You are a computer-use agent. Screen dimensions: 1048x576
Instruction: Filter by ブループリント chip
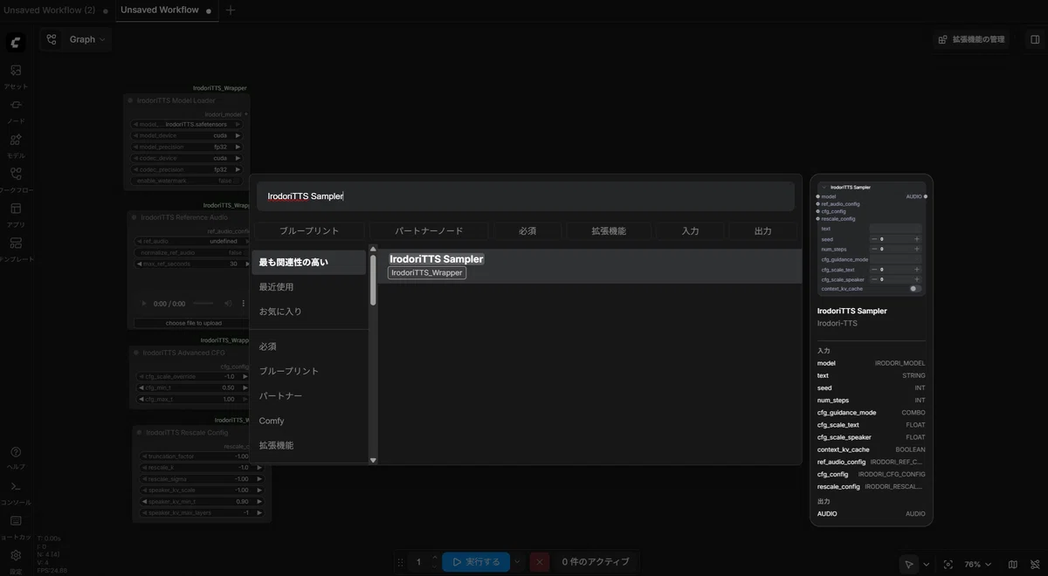pos(309,231)
